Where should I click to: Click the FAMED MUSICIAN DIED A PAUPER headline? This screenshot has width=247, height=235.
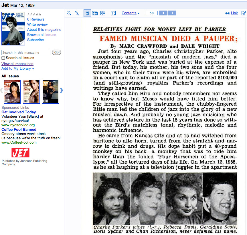tap(169, 39)
